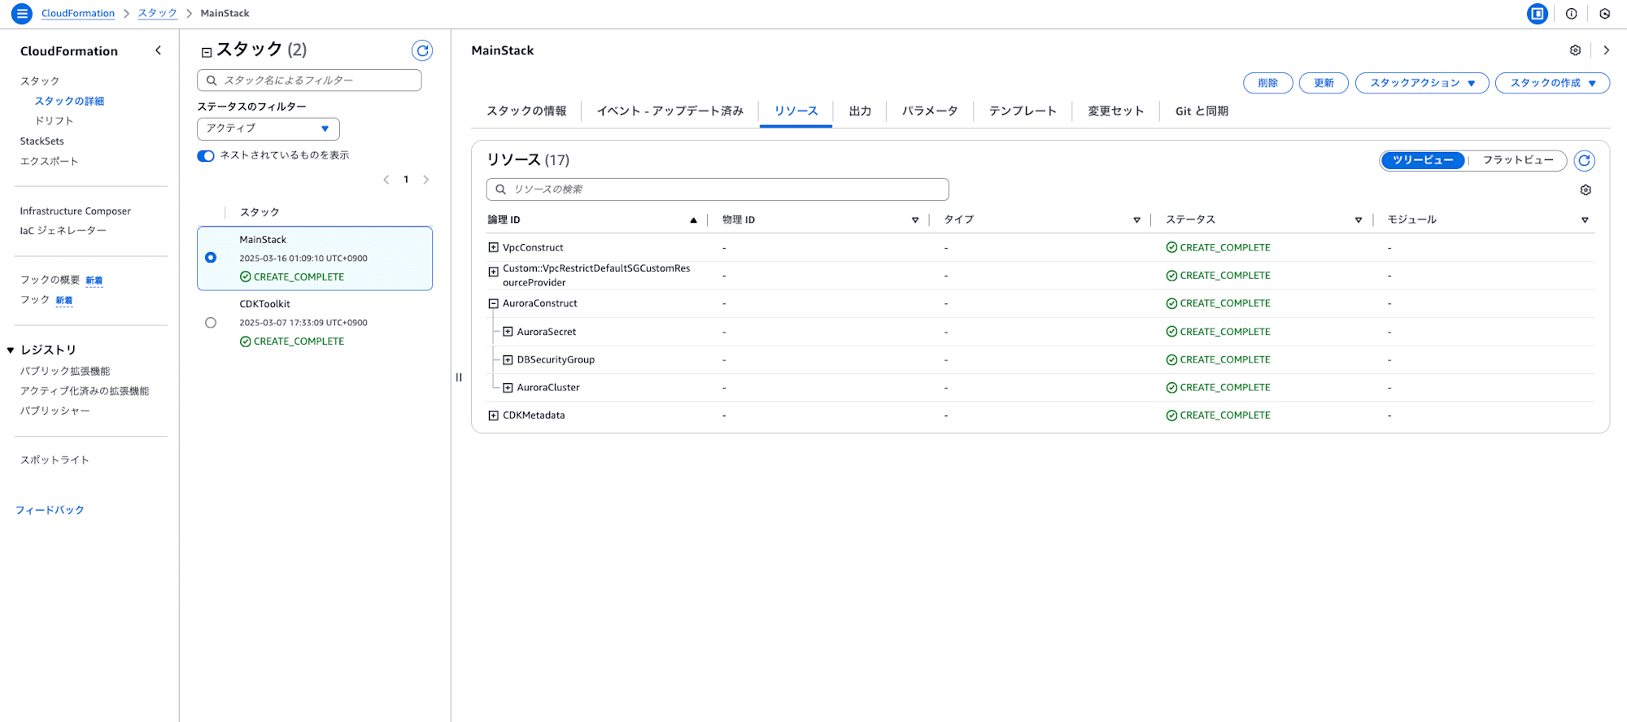Open the 出力 tab
The height and width of the screenshot is (722, 1627).
(x=860, y=111)
